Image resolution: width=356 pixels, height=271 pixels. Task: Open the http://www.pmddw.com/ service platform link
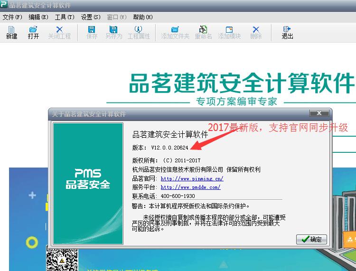pos(190,187)
